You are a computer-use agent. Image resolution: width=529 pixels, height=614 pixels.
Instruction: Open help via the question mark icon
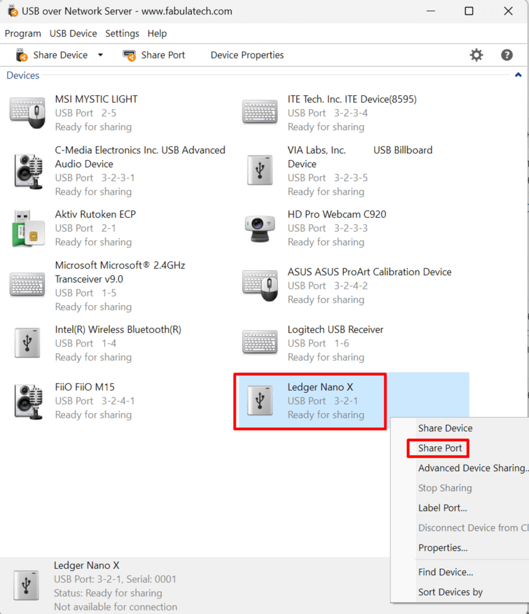[507, 55]
